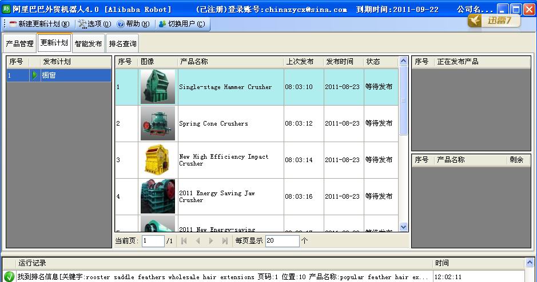Click the 状态 column header
The width and height of the screenshot is (537, 282).
coord(381,62)
